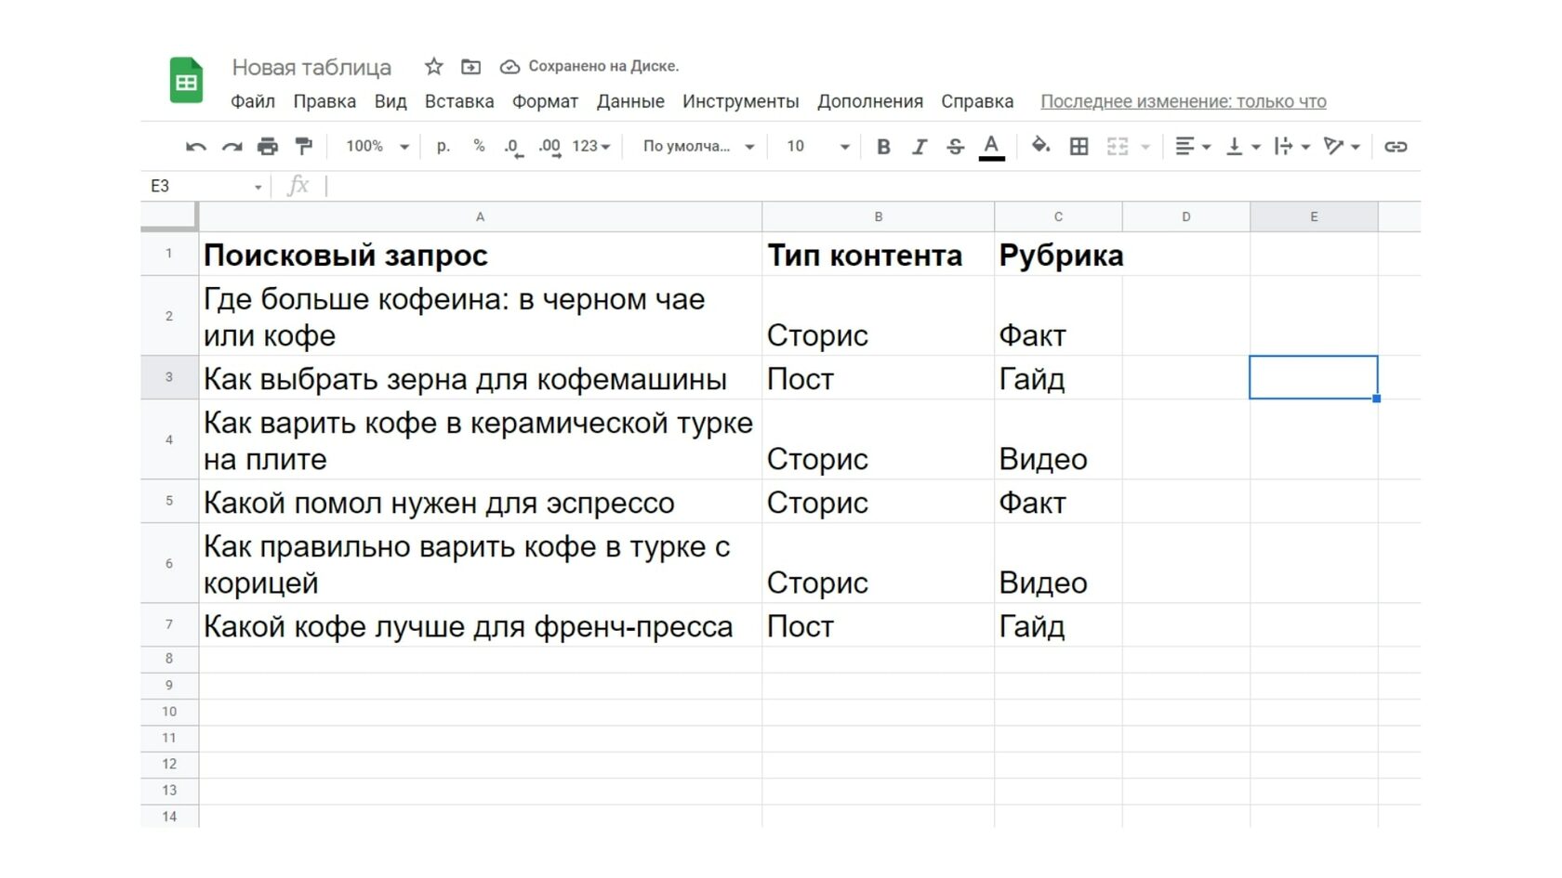Screen dimensions: 1562x878
Task: Decrease decimal places
Action: point(513,147)
